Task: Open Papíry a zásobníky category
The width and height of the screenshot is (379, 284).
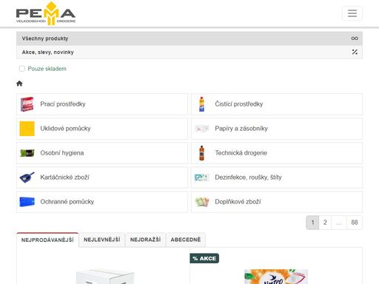Action: click(x=277, y=129)
